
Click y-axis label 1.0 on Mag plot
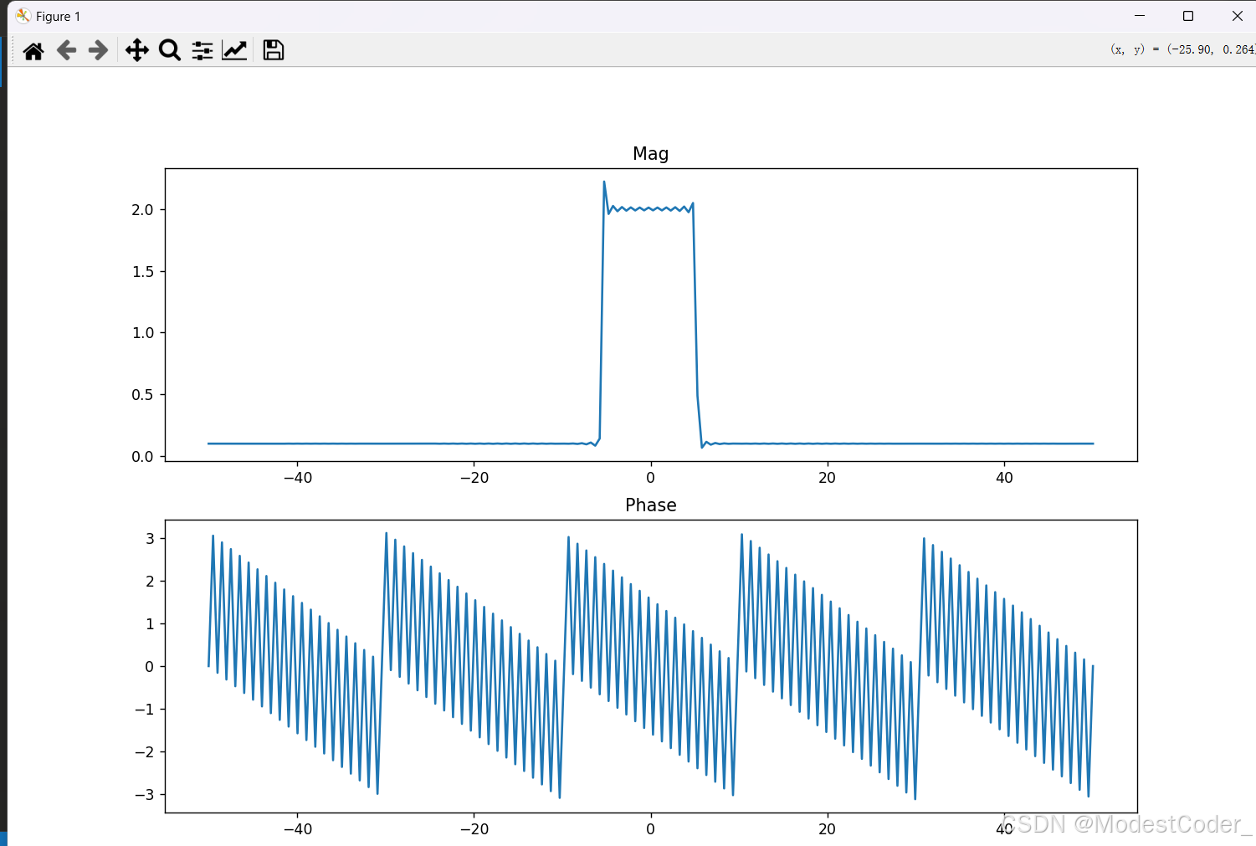pos(142,333)
